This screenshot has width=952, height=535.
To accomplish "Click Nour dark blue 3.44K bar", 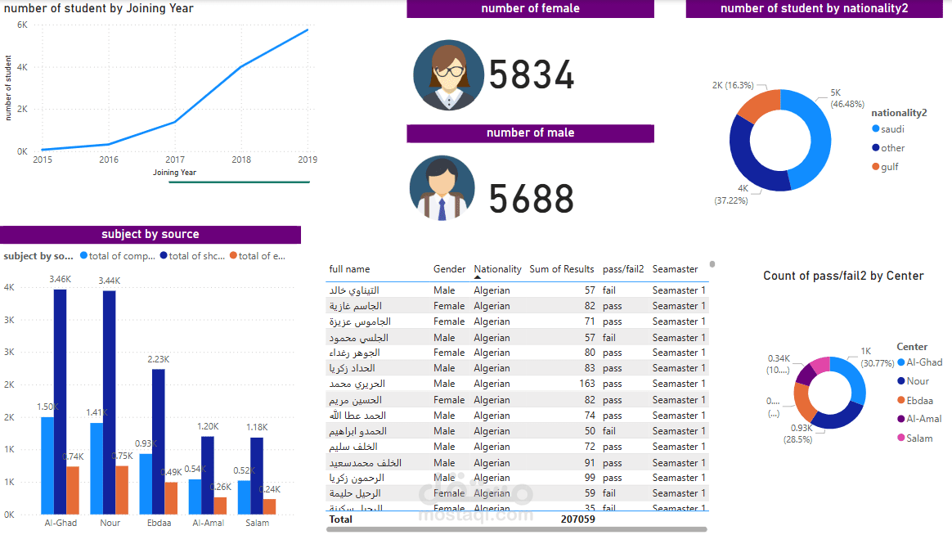I will pos(110,402).
